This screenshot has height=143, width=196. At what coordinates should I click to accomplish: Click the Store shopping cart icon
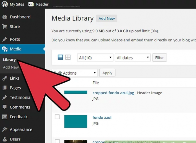click(x=5, y=27)
